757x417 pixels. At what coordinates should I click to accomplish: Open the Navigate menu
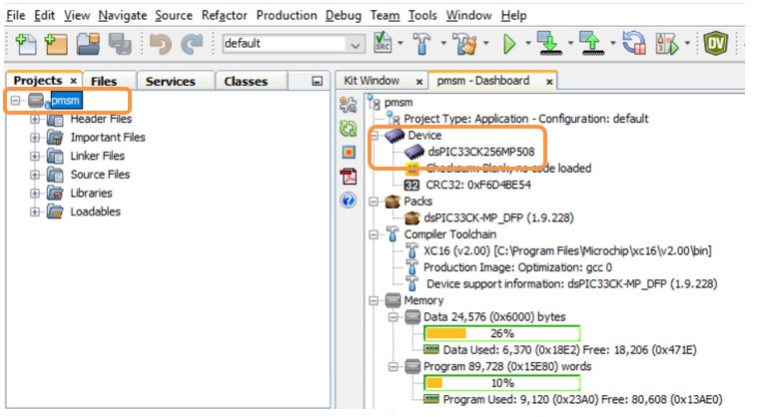[x=123, y=15]
